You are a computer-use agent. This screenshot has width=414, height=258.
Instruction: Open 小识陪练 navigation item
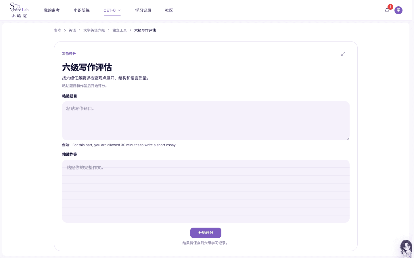pos(82,10)
